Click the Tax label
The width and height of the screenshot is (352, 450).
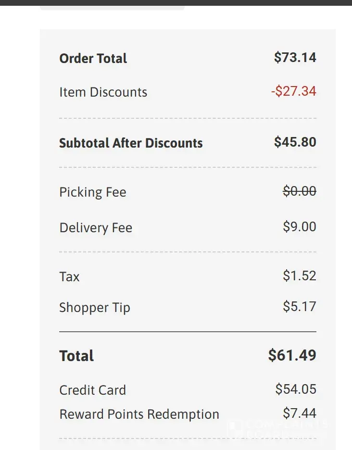click(x=69, y=277)
